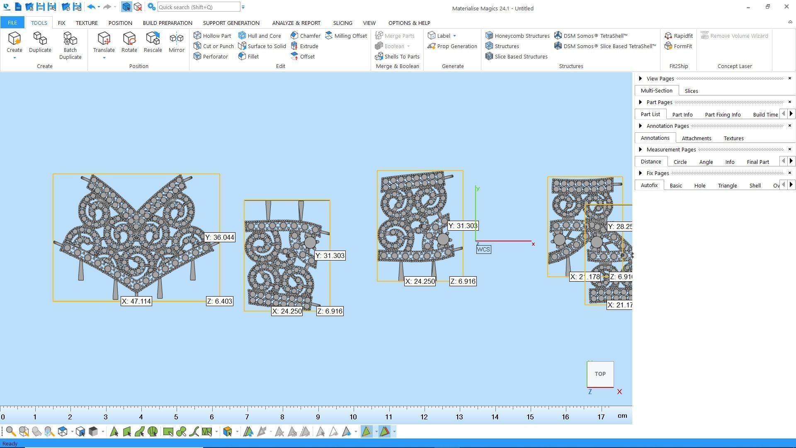Screen dimensions: 796x448
Task: Open the SUPPORT GENERATION ribbon tab
Action: coord(231,23)
